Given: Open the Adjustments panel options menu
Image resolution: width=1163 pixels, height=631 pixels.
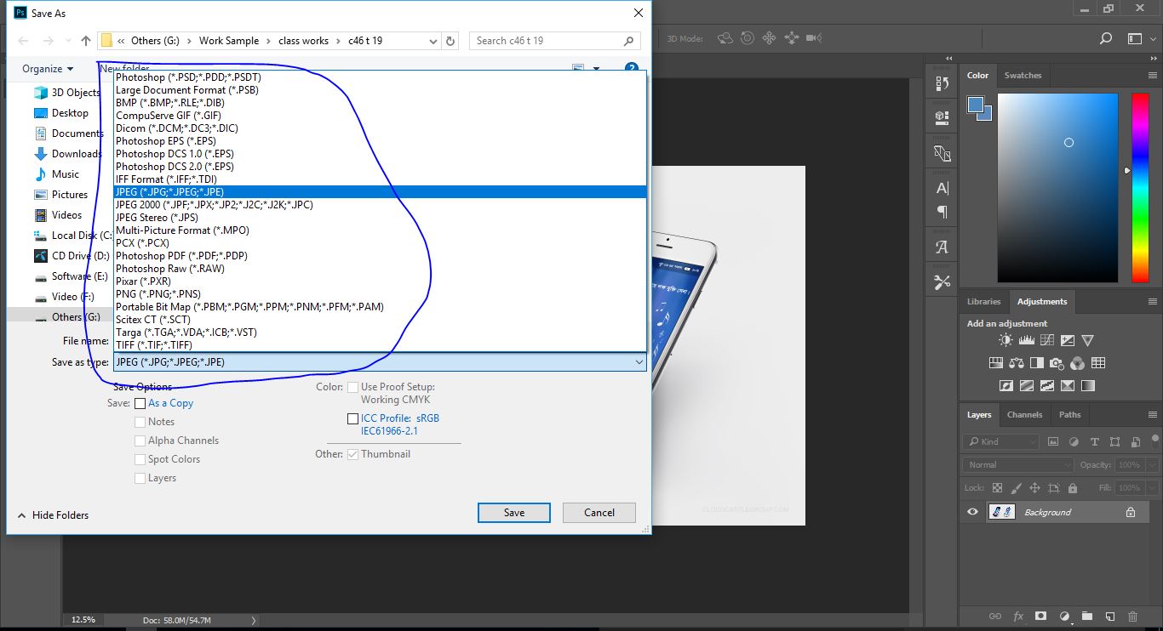Looking at the screenshot, I should coord(1152,301).
